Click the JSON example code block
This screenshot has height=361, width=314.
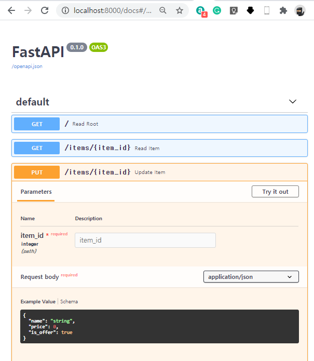159,327
